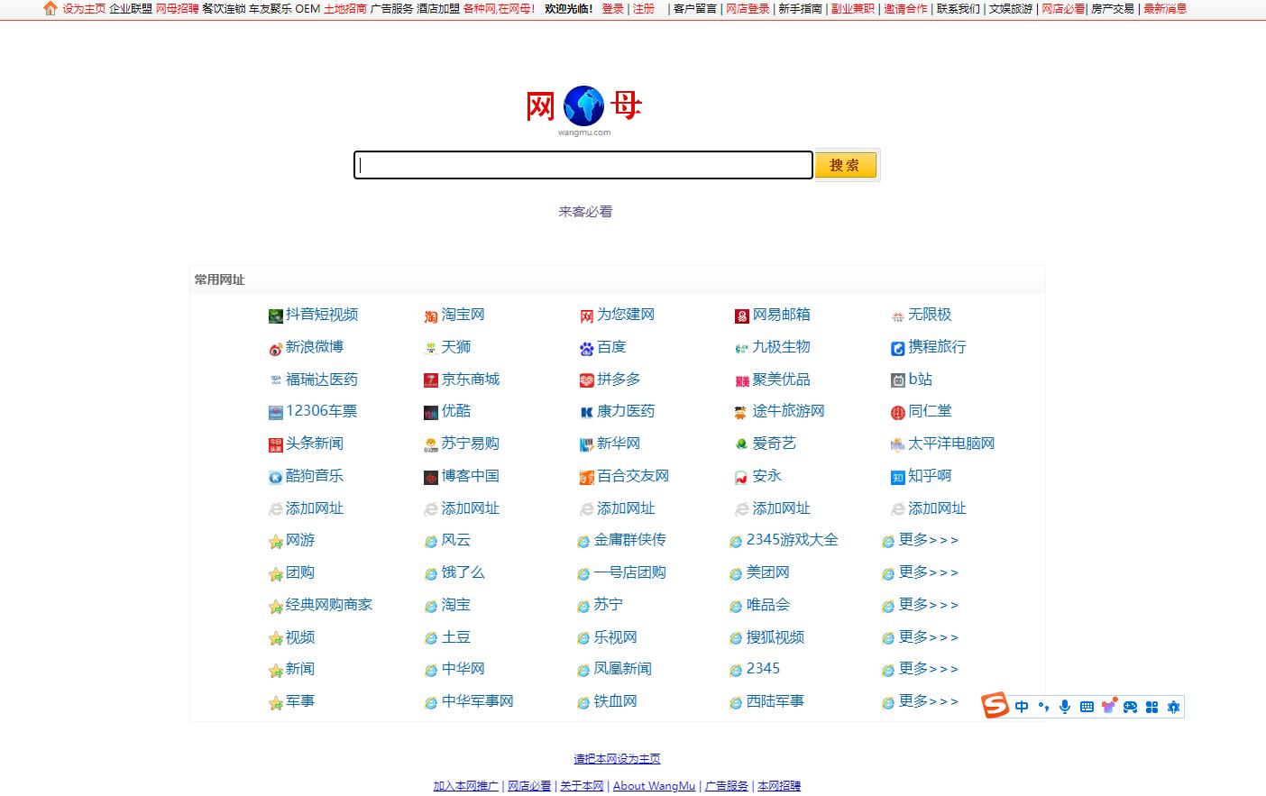Screen dimensions: 1266x796
Task: Expand 更多>>> in the 经典网购商家 row
Action: [x=929, y=605]
